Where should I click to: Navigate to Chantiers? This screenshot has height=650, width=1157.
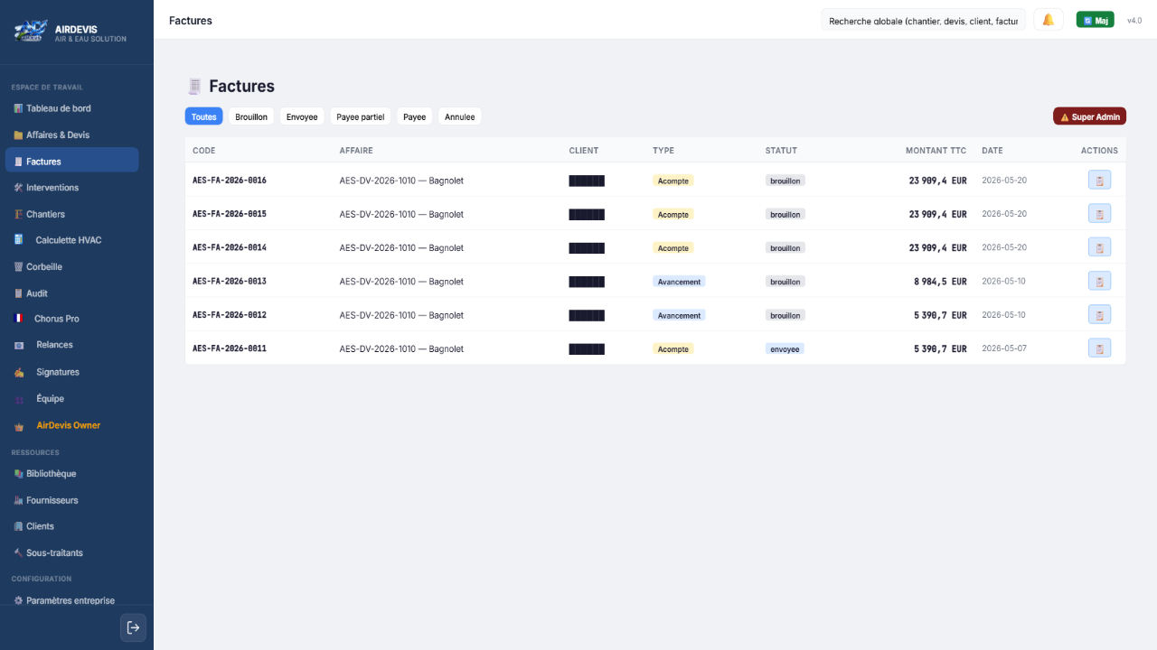[71, 214]
